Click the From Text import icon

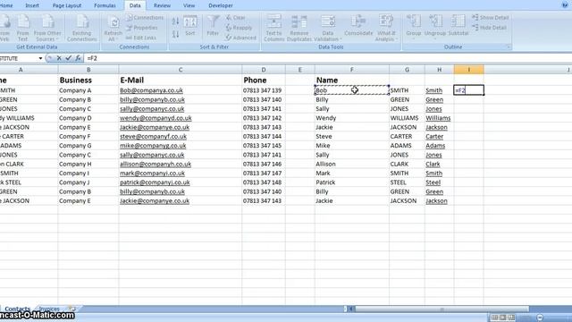[22, 28]
